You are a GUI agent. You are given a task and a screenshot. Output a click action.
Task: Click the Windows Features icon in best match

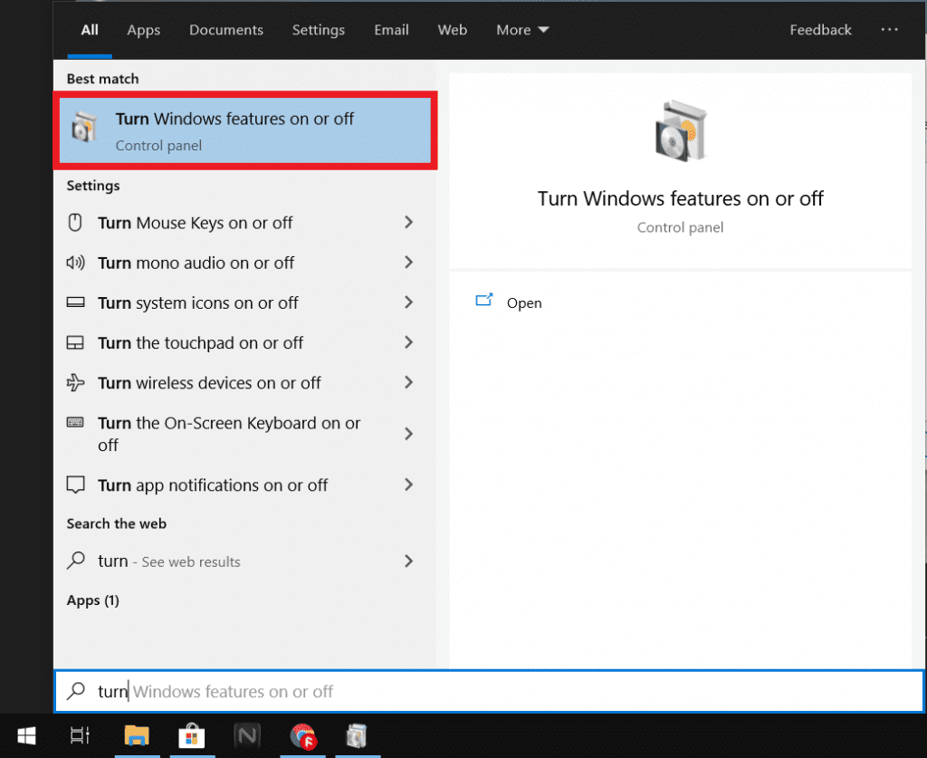point(84,127)
